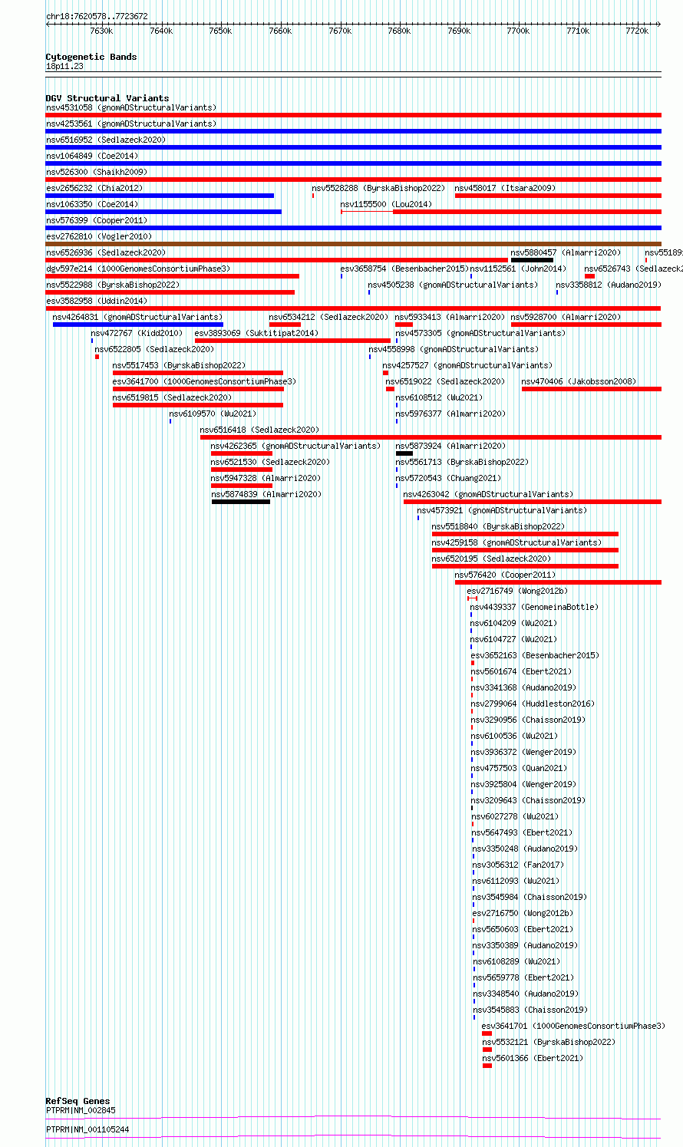Viewport: 683px width, 1147px height.
Task: Select esv3582958 (Uddin2014) variant
Action: click(x=97, y=301)
